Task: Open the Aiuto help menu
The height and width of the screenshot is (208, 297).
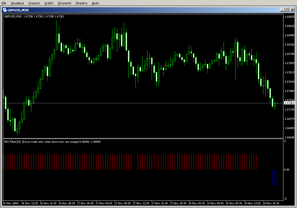Action: click(95, 3)
